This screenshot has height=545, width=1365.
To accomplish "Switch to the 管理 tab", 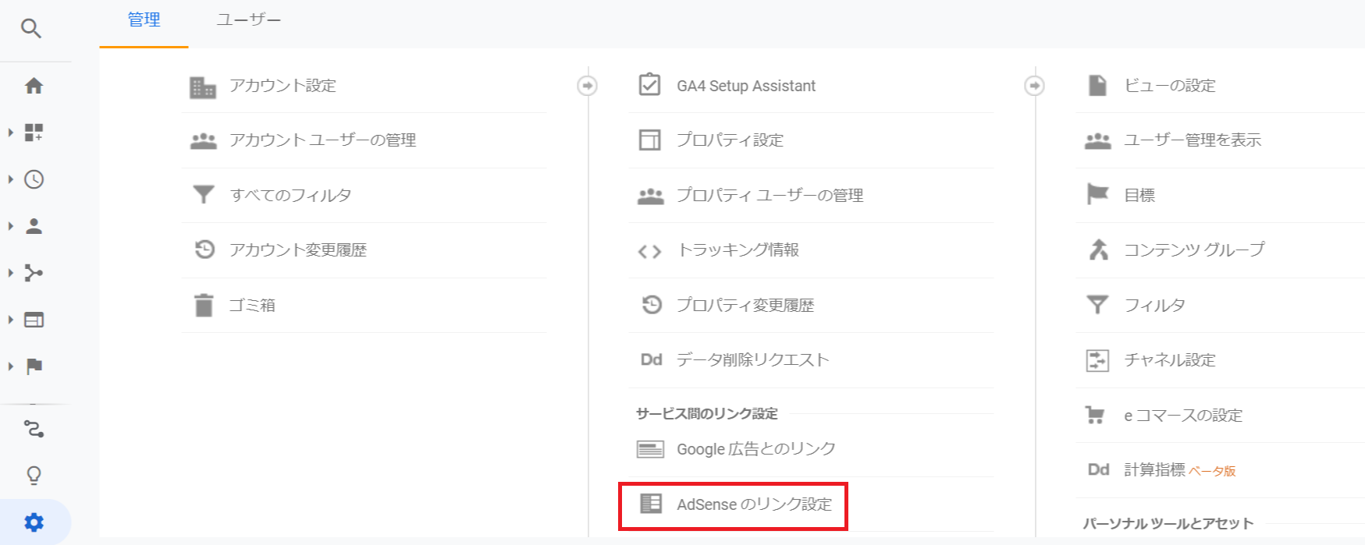I will [x=144, y=20].
